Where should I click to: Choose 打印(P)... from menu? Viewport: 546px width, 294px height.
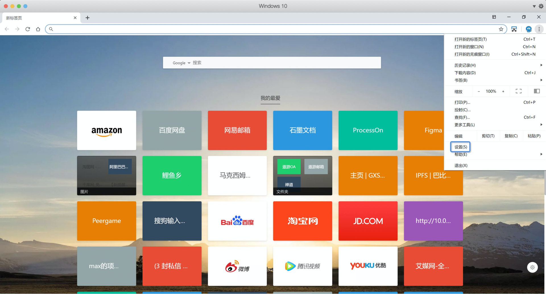[495, 102]
